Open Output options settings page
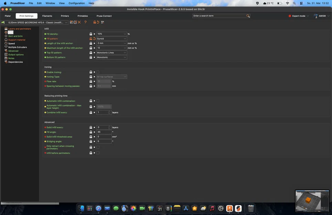The width and height of the screenshot is (332, 215). [x=16, y=55]
